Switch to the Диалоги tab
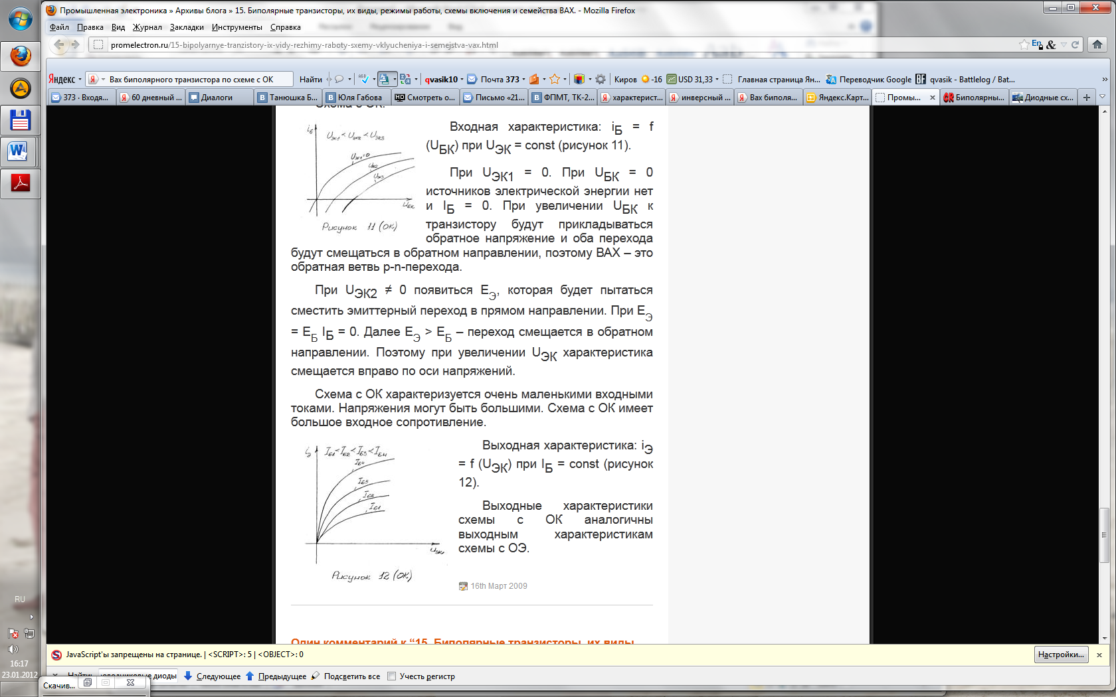Viewport: 1116px width, 697px height. [219, 98]
